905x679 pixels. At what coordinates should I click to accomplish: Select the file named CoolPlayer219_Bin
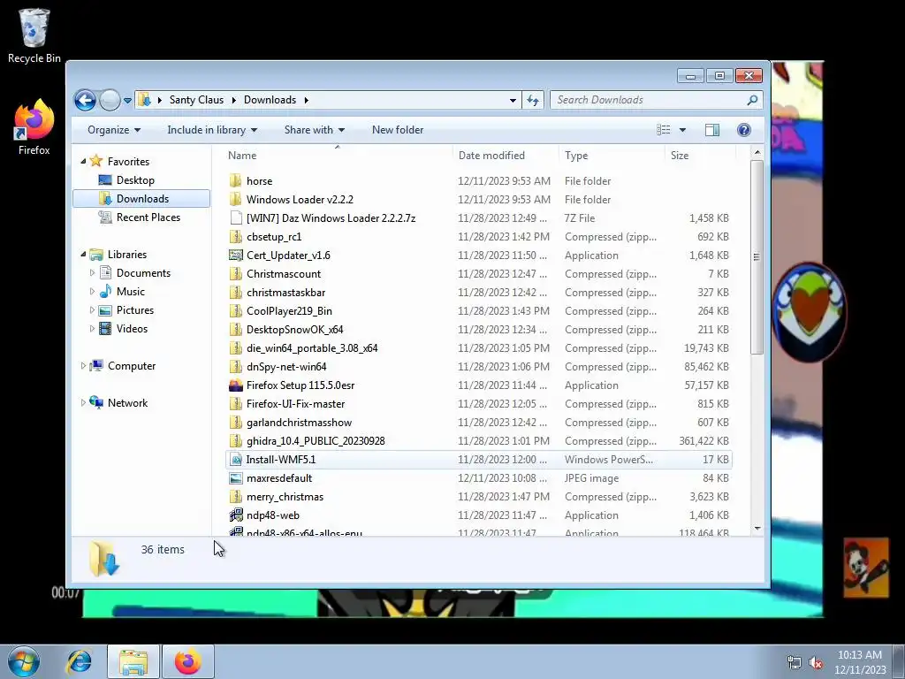pos(289,310)
